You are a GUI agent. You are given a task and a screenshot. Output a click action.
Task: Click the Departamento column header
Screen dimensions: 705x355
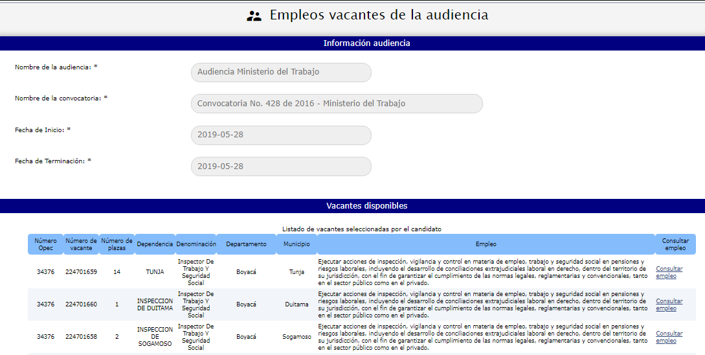point(246,244)
